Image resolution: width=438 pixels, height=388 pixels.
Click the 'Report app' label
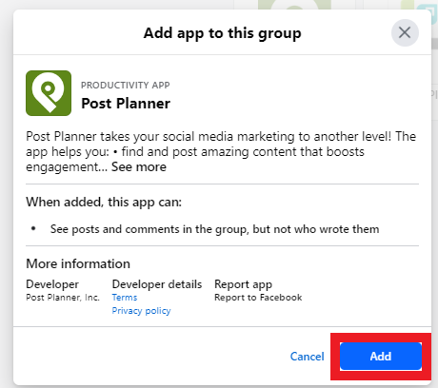(x=243, y=284)
